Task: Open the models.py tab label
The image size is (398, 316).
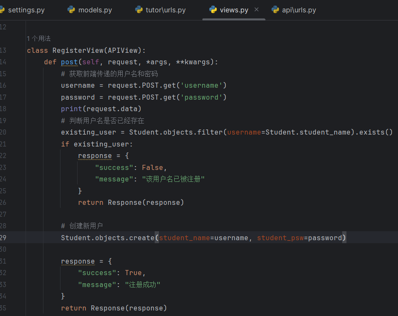Action: (x=95, y=10)
